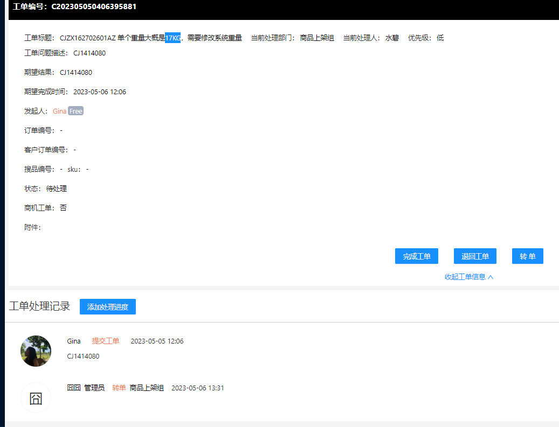Click expected completion time 2023-05-06 12:06

[100, 92]
